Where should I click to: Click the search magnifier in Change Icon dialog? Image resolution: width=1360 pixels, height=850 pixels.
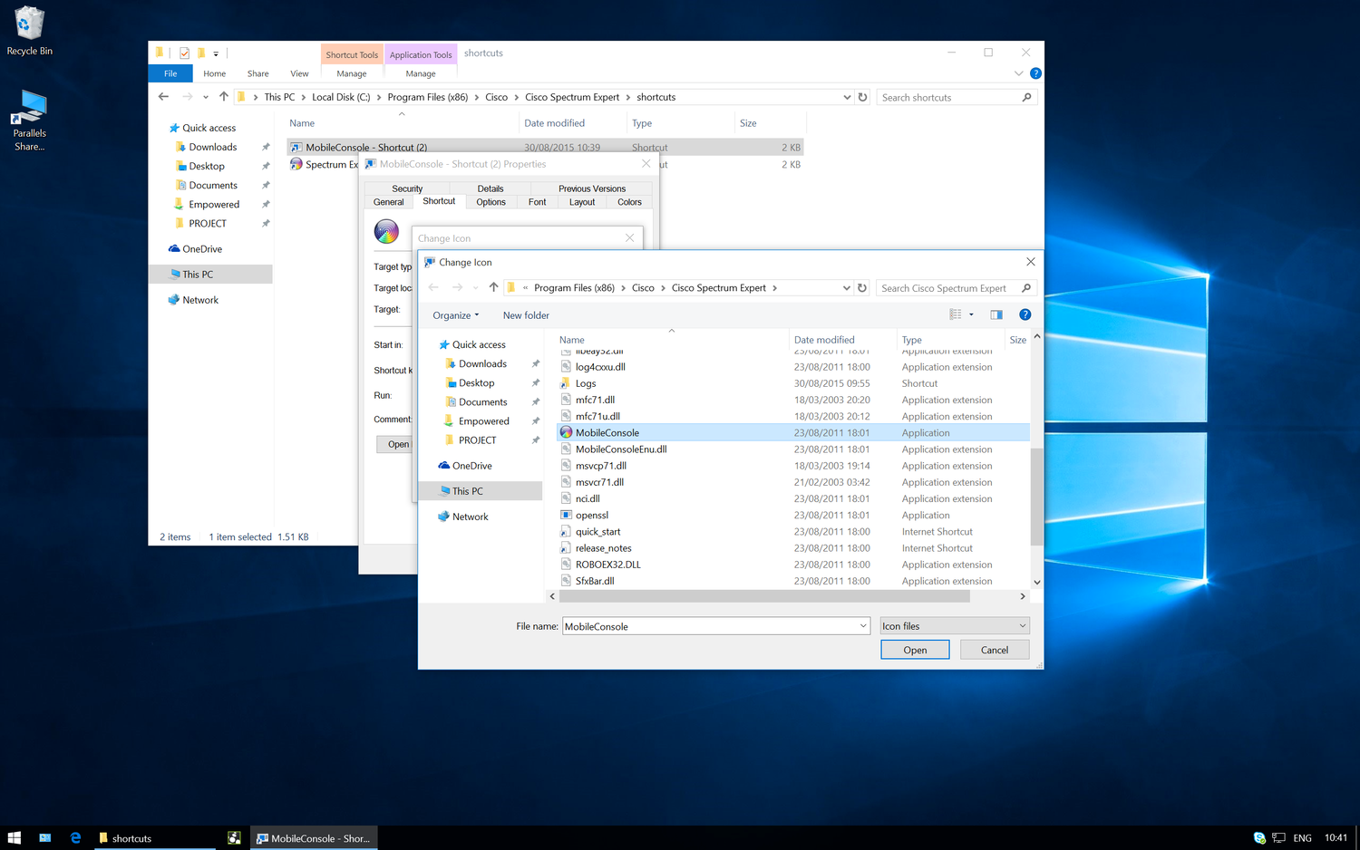tap(1026, 288)
